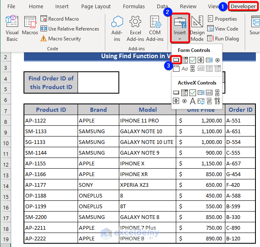Select Combo Box from ActiveX Controls
Screen dimensions: 260x247
tap(184, 93)
